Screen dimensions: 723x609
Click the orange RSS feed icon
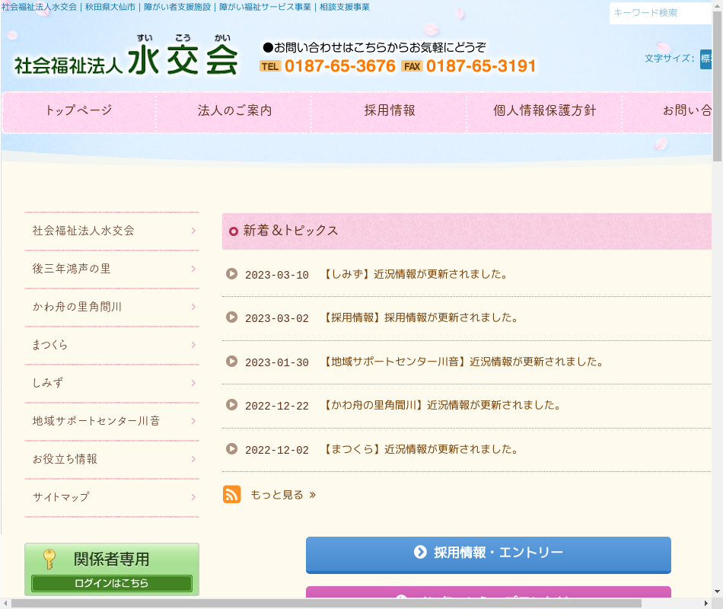pyautogui.click(x=232, y=494)
